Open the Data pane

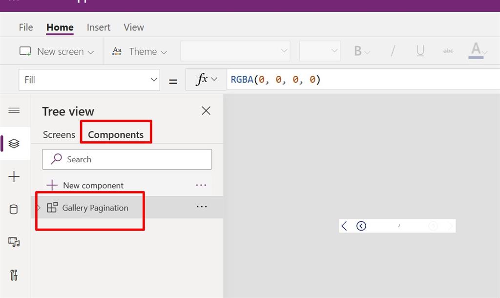tap(15, 209)
